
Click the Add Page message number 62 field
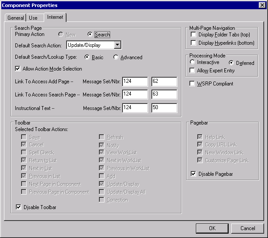click(164, 82)
